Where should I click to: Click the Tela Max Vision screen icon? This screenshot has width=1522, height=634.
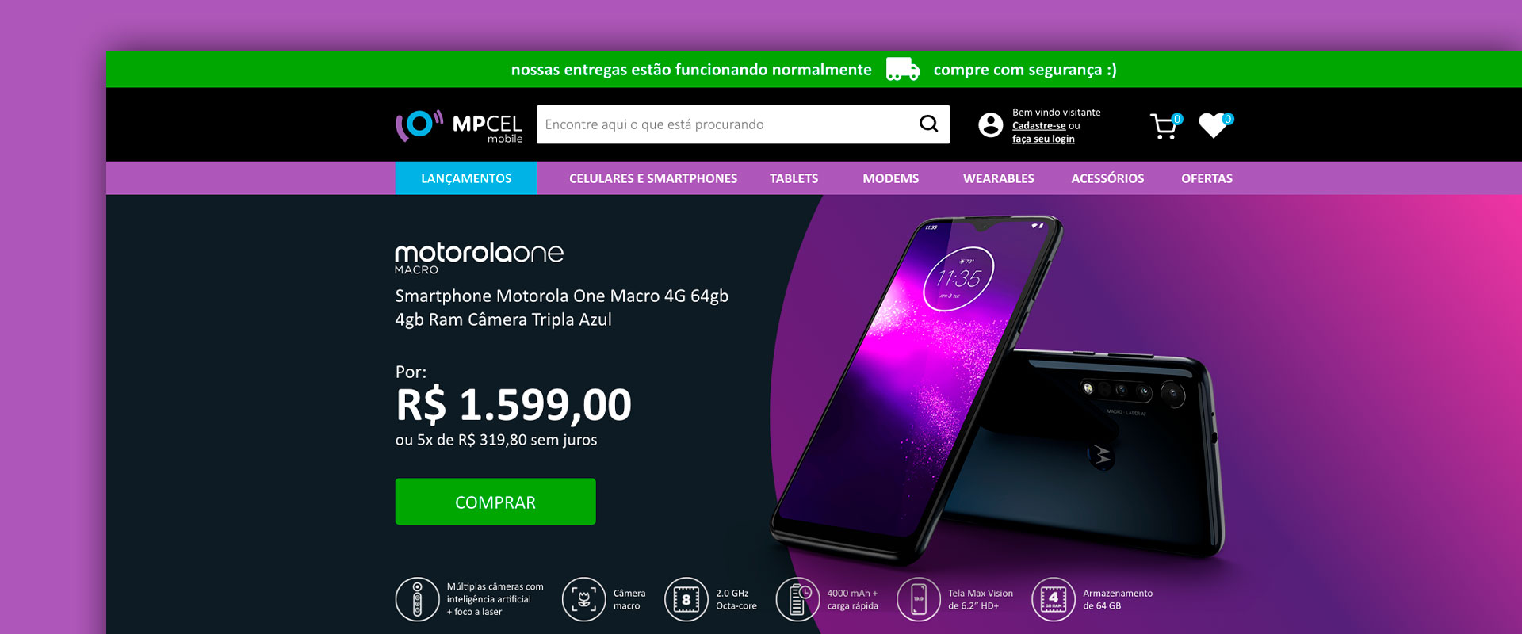[918, 599]
